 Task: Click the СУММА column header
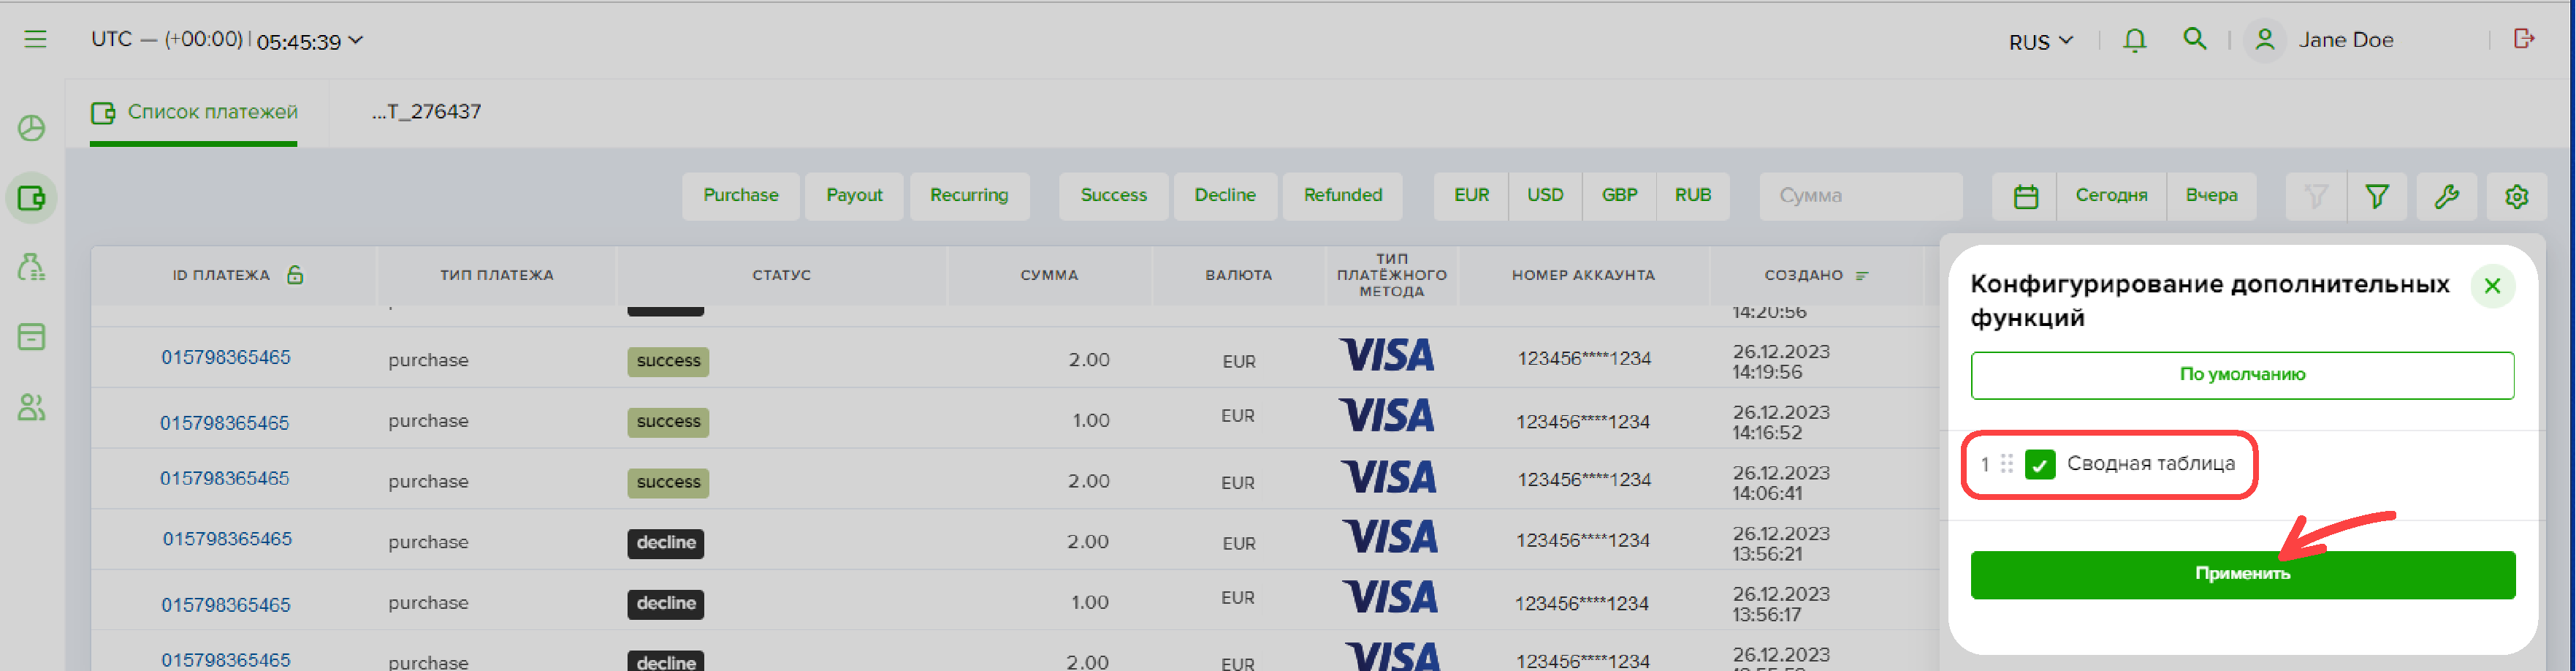(1049, 275)
